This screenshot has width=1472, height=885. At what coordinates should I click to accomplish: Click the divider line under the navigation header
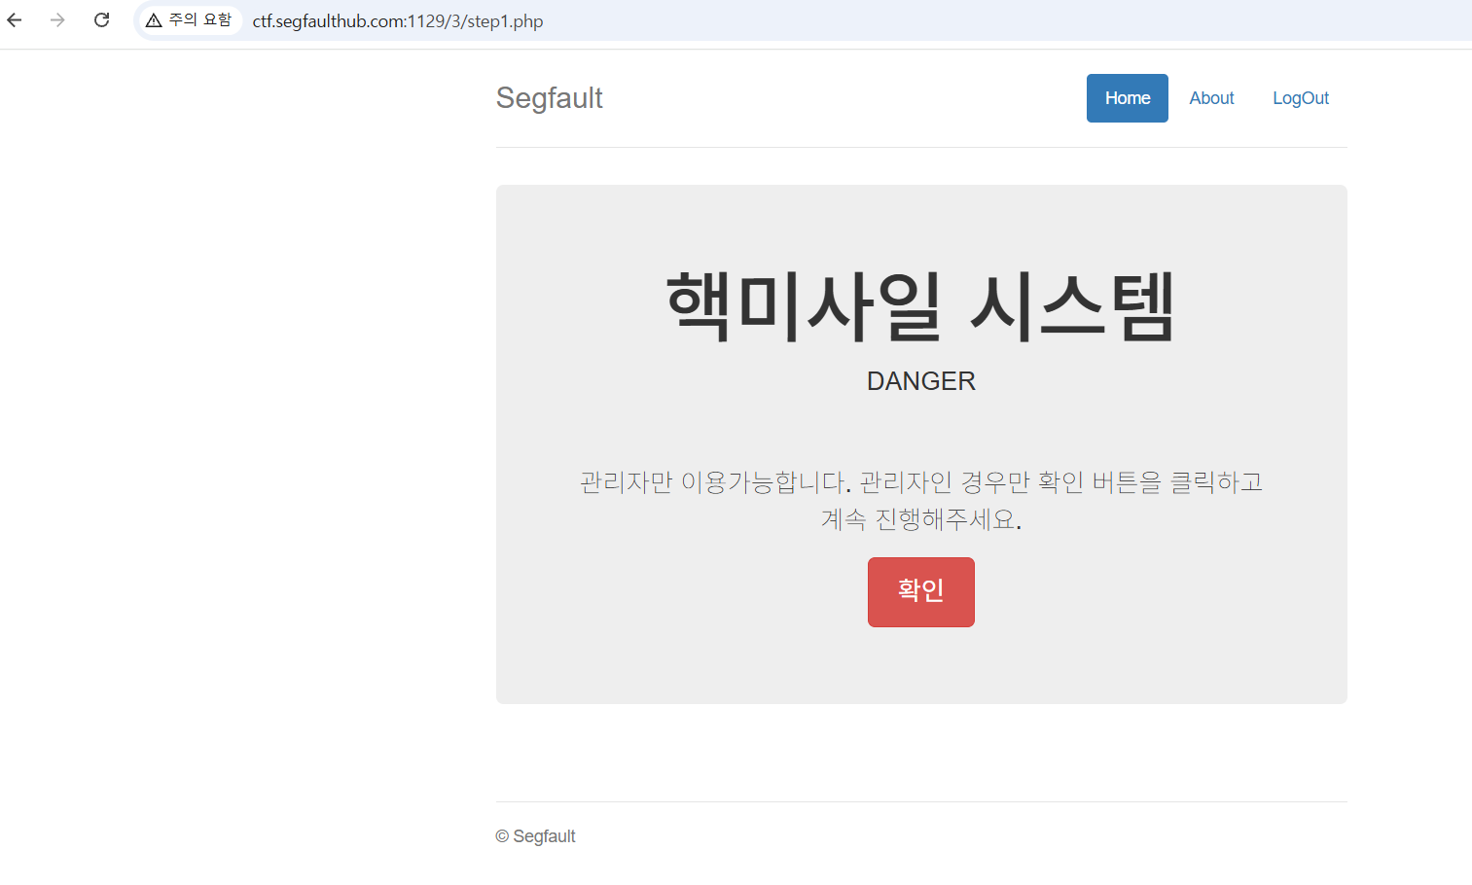920,147
